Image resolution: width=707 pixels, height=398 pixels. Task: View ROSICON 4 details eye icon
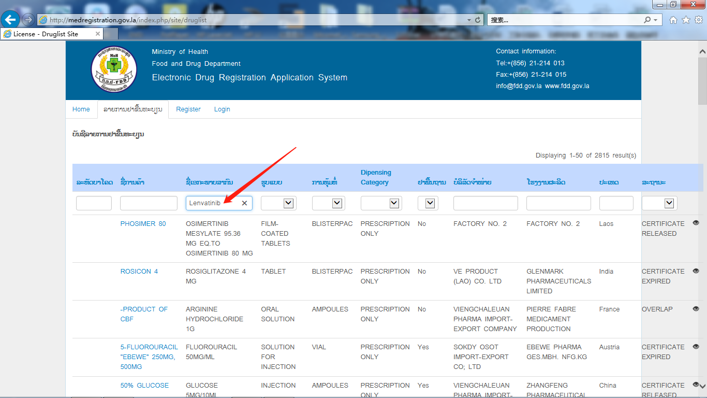tap(696, 271)
